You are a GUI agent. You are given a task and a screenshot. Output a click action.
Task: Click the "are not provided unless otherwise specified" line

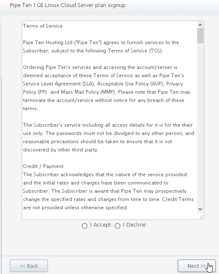coord(75,208)
